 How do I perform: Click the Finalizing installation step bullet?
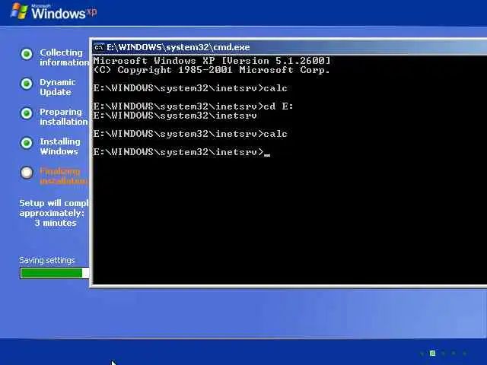tap(27, 173)
